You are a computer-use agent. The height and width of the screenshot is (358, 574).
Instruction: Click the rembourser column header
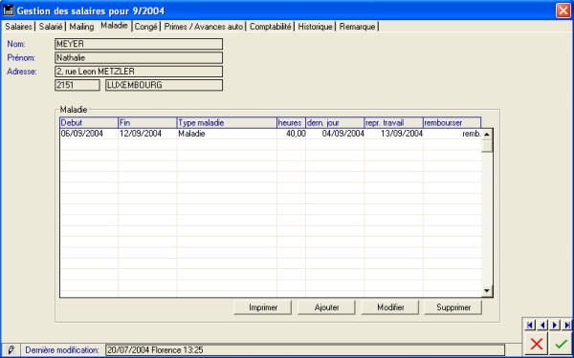453,122
